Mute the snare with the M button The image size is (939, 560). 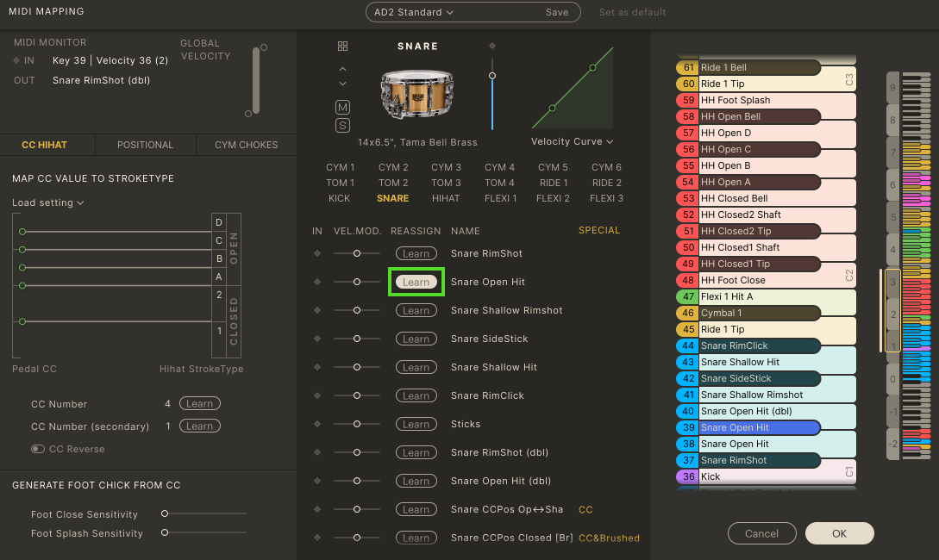(x=342, y=107)
